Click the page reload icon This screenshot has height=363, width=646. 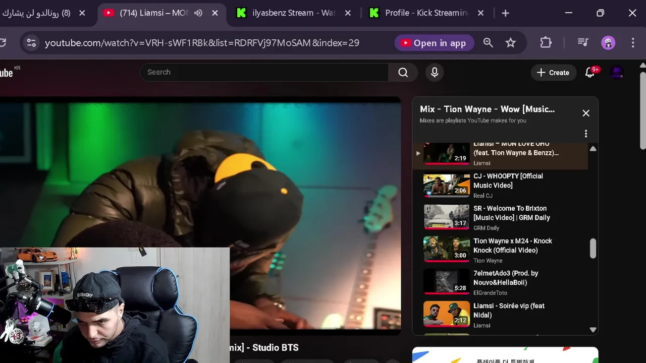tap(3, 43)
